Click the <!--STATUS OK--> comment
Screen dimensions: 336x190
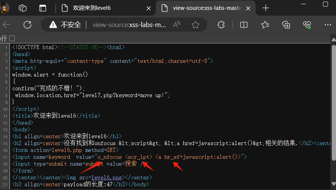[82, 47]
